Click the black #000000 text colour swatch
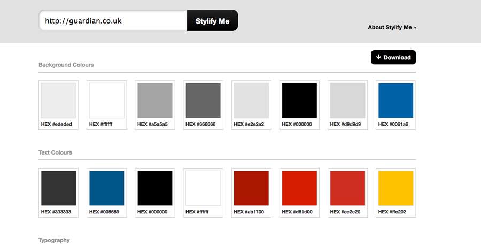The image size is (481, 245). pyautogui.click(x=155, y=193)
